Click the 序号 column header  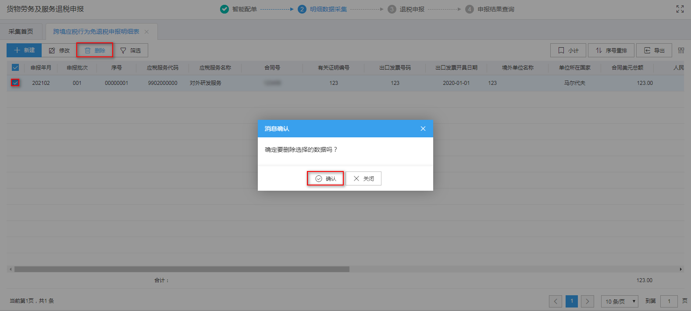[x=117, y=67]
